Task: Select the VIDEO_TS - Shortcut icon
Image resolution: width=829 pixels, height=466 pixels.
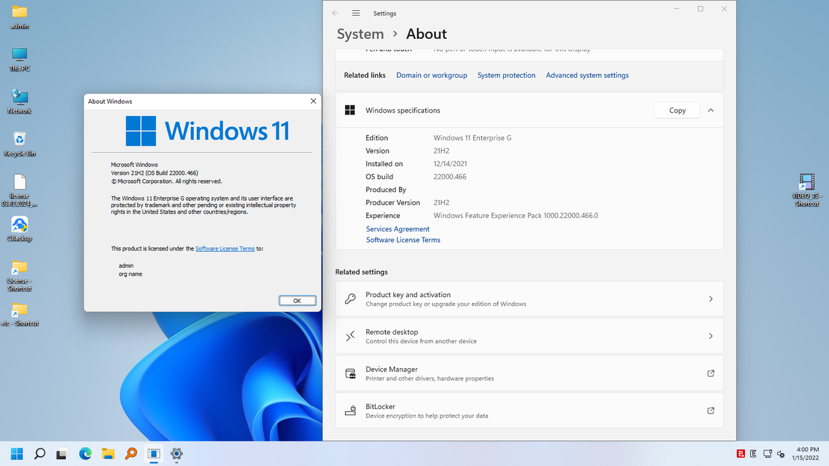Action: [x=807, y=190]
